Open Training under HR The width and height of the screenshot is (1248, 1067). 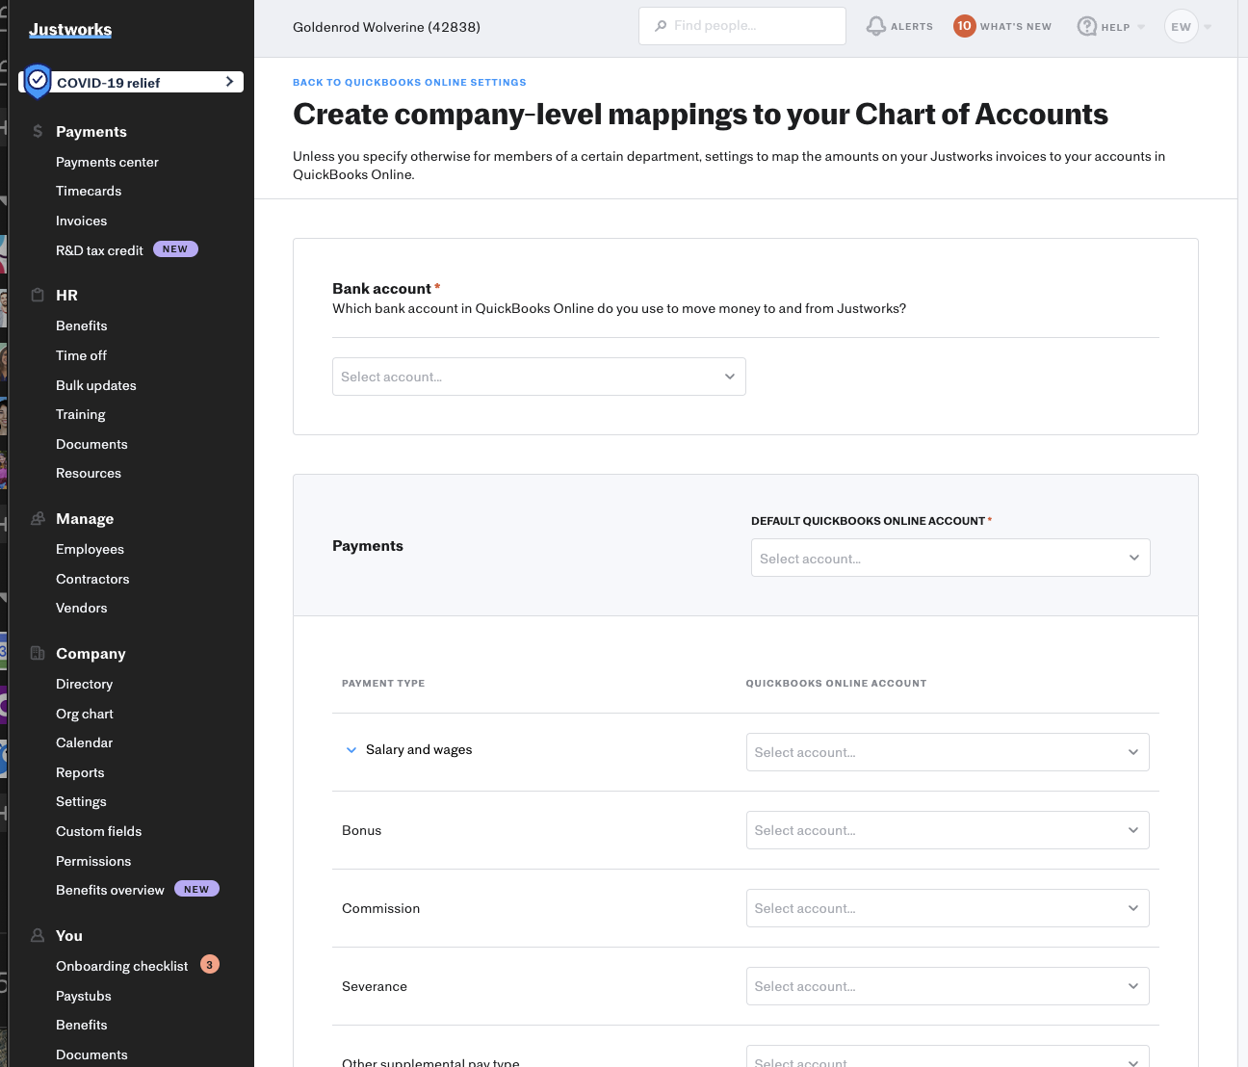pos(81,414)
